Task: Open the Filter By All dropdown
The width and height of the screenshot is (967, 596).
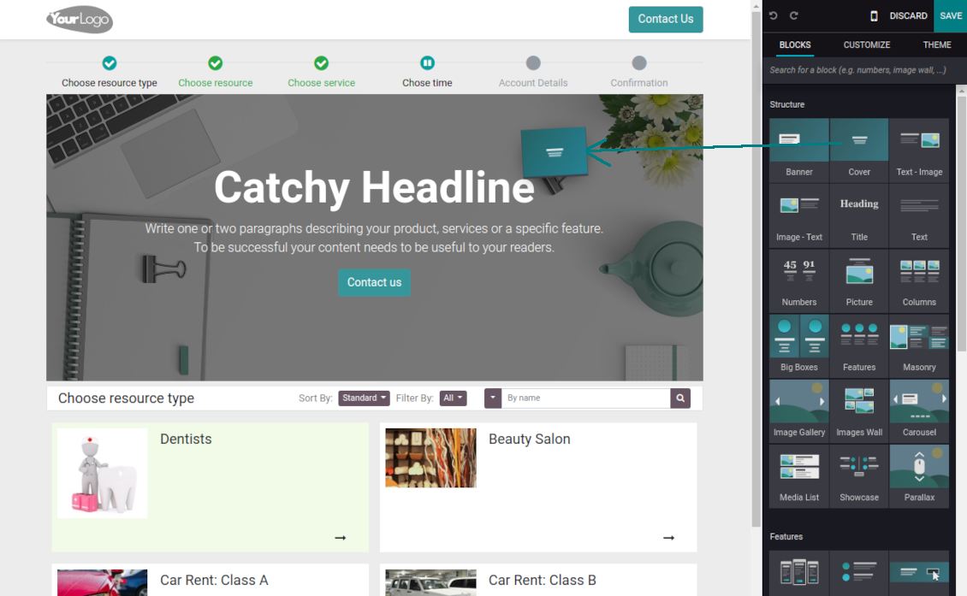Action: click(454, 398)
